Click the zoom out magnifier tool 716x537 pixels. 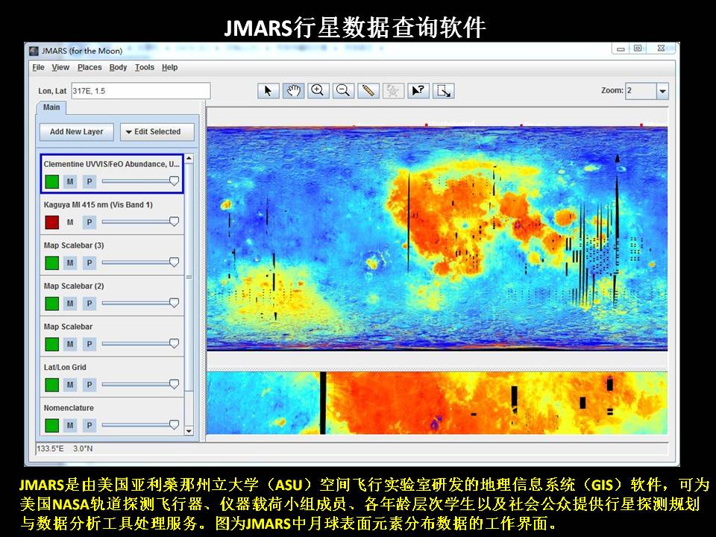point(343,91)
